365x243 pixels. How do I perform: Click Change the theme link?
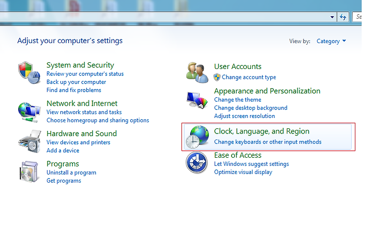click(238, 100)
